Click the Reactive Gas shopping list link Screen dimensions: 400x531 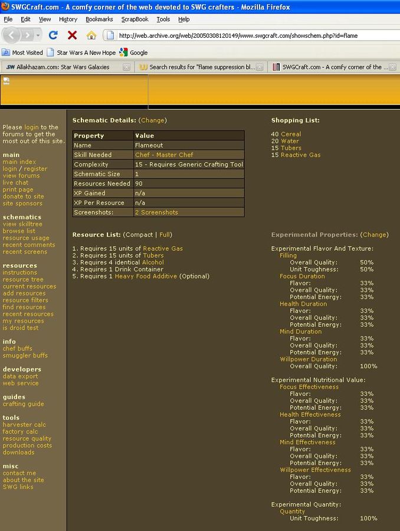pos(300,155)
